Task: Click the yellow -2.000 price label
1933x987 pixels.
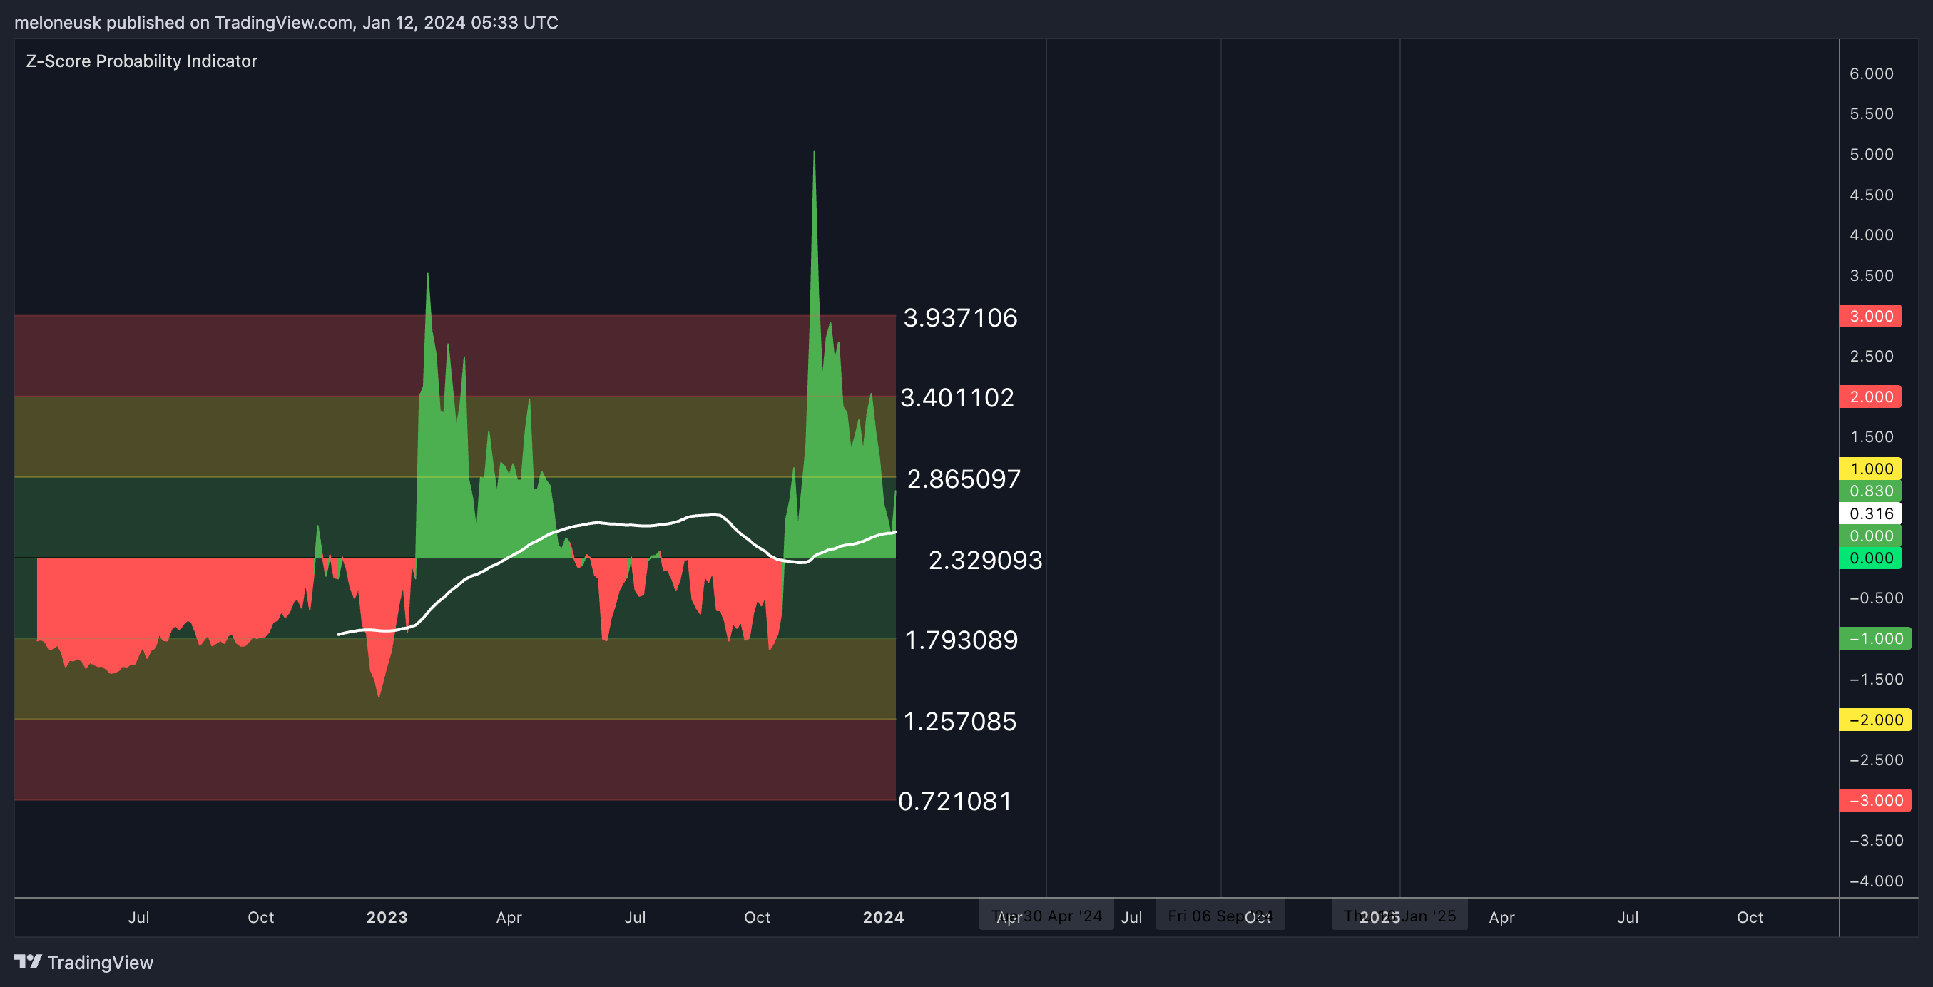Action: [1875, 720]
